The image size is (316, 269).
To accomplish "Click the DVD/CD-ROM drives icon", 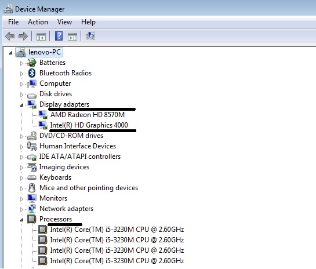I will 32,136.
